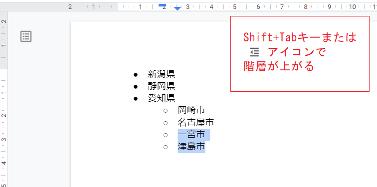Viewport: 377px width, 187px height.
Task: Click the horizontal ruler at the 5 mark
Action: [x=235, y=6]
